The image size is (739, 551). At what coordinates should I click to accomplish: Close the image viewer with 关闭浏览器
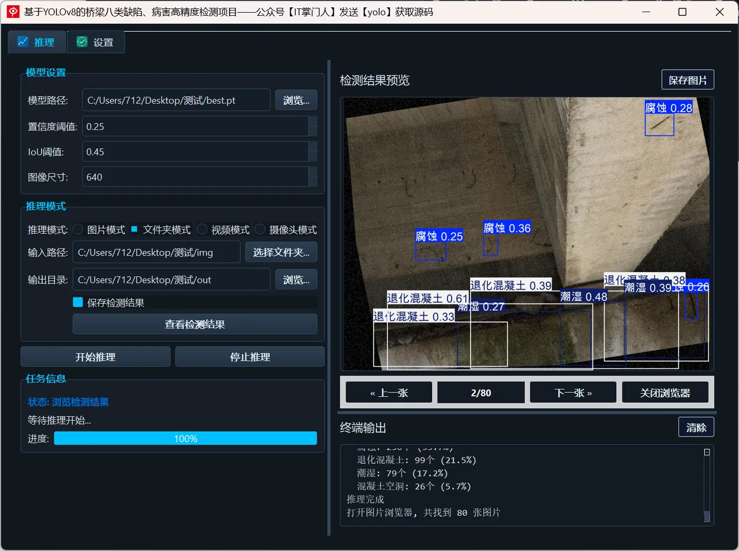665,393
